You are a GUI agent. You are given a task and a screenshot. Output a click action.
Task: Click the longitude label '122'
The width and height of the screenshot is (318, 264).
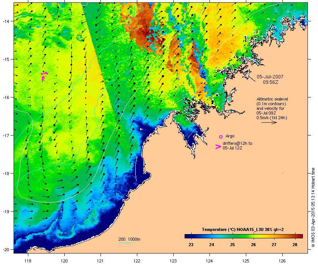[137, 261]
